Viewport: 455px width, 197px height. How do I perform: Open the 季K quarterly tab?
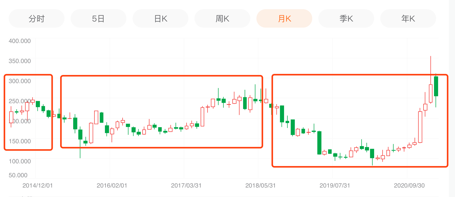(x=346, y=18)
